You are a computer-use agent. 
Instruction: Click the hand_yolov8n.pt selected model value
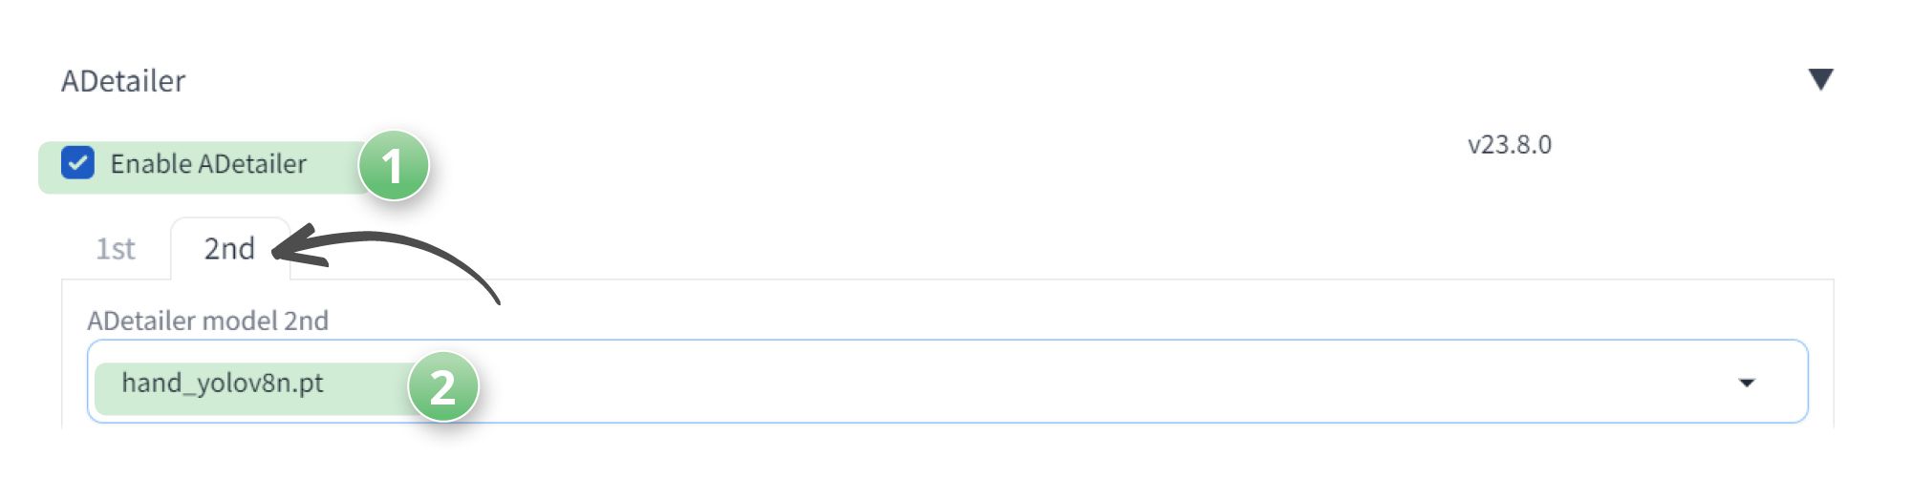click(223, 384)
